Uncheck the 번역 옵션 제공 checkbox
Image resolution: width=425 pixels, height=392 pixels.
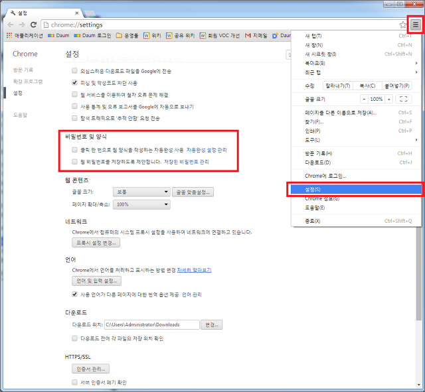[x=74, y=294]
